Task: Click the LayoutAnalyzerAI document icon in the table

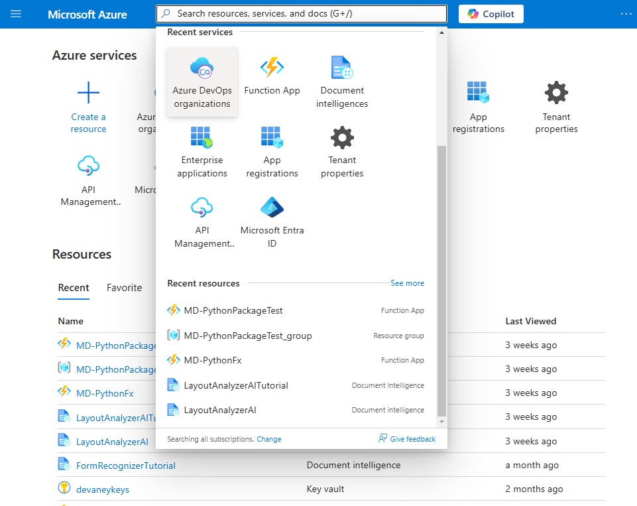Action: pyautogui.click(x=64, y=440)
